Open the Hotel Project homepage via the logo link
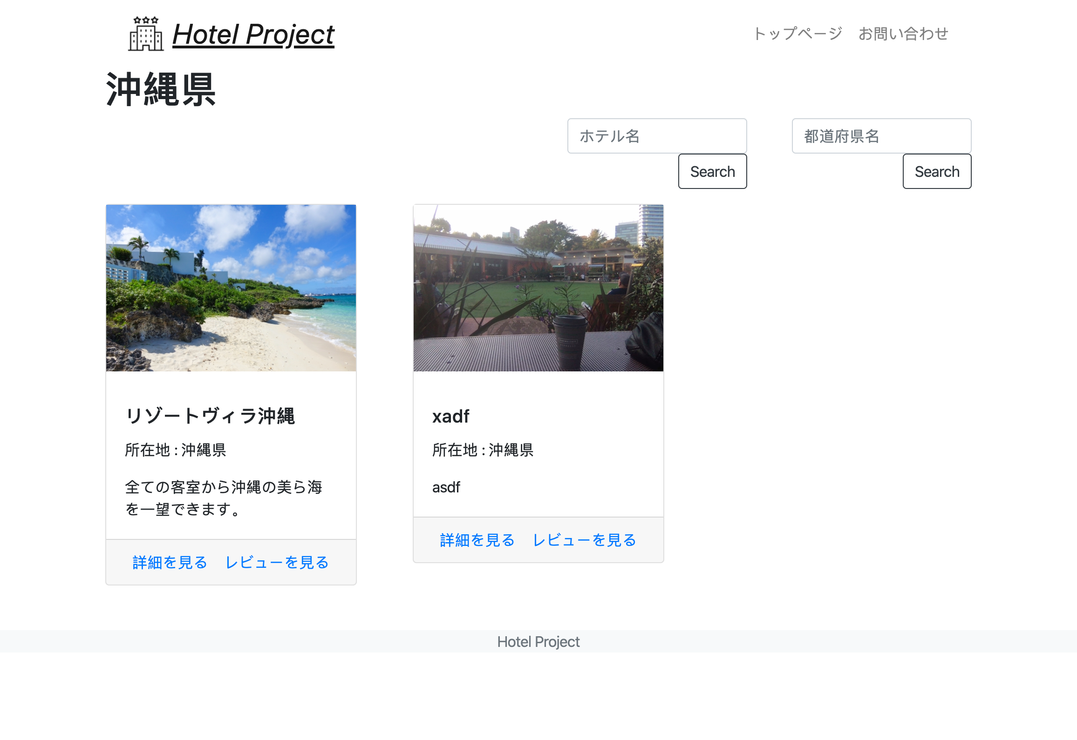 [x=252, y=34]
